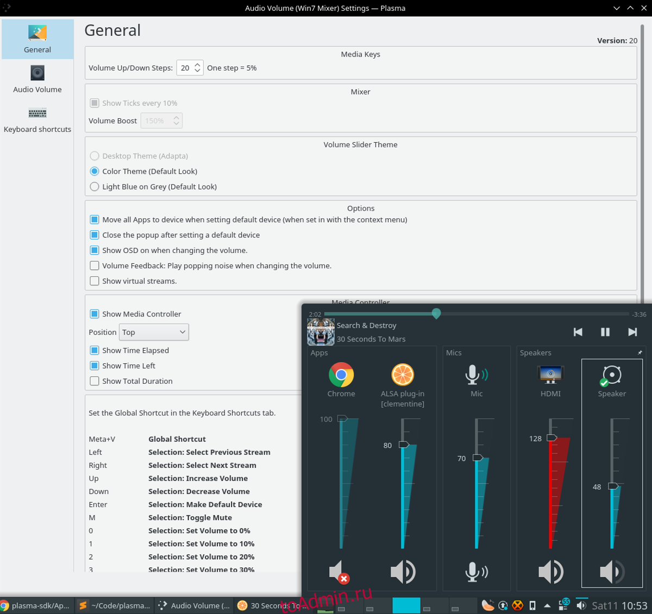
Task: Select Light Blue on Grey theme
Action: (95, 187)
